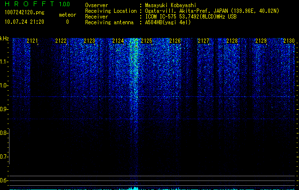Click the 0.9 kHz axis label

[x=4, y=109]
